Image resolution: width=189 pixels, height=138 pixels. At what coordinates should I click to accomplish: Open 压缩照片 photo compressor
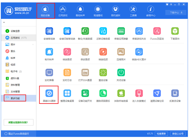tap(121, 52)
